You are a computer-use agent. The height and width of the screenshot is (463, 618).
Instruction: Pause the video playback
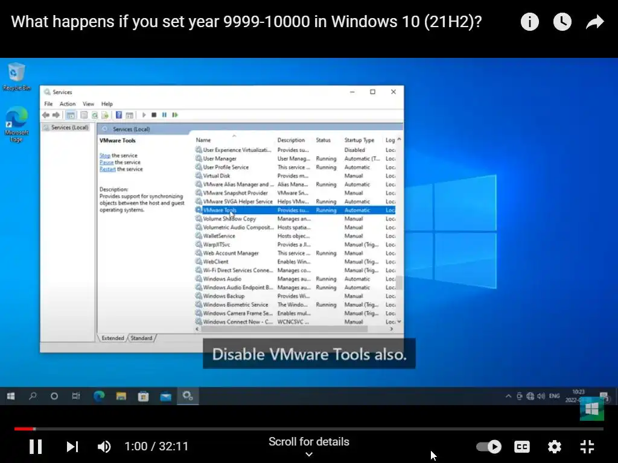36,447
